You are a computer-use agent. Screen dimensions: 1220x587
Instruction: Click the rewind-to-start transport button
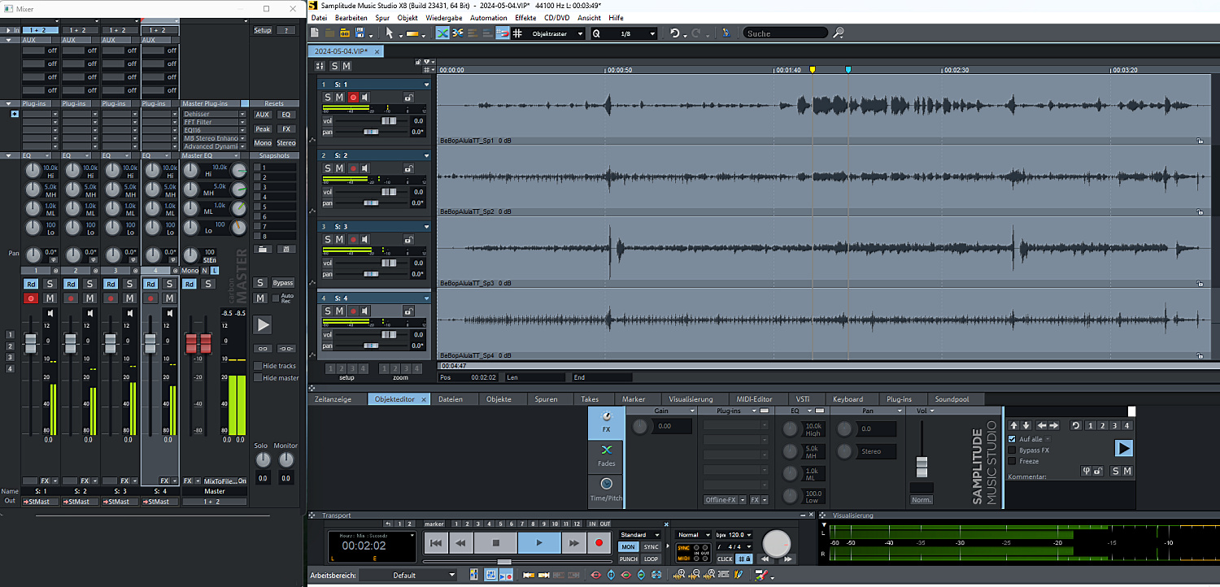point(436,543)
